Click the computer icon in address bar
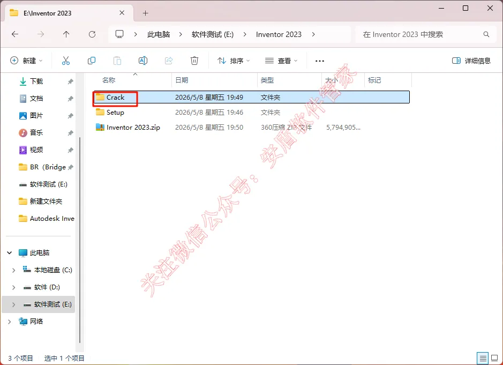Screen dimensions: 503x365 (x=119, y=34)
